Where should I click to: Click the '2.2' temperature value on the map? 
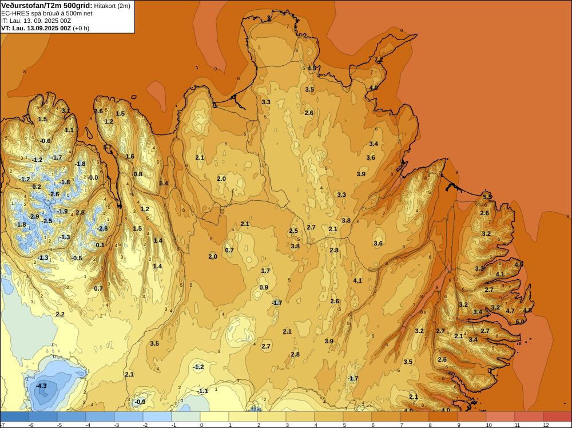(60, 314)
